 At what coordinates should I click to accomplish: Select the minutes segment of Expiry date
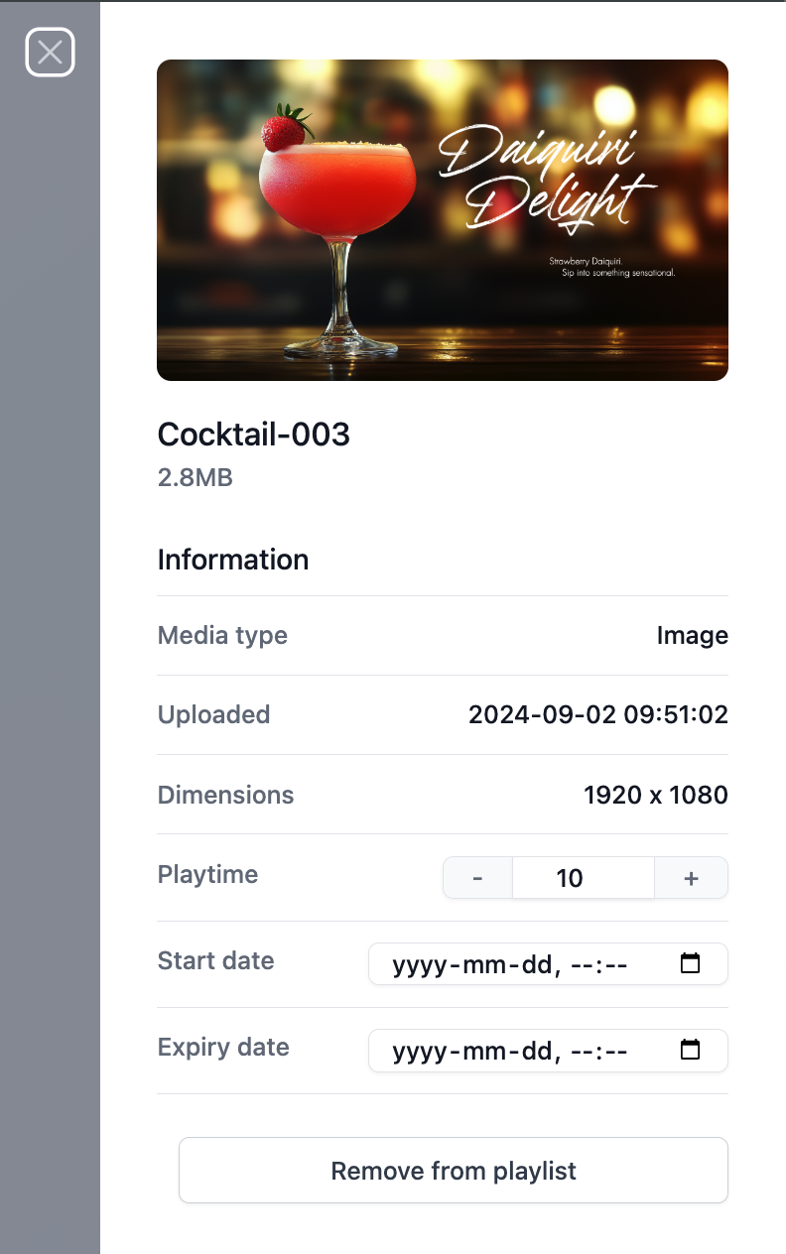615,1051
